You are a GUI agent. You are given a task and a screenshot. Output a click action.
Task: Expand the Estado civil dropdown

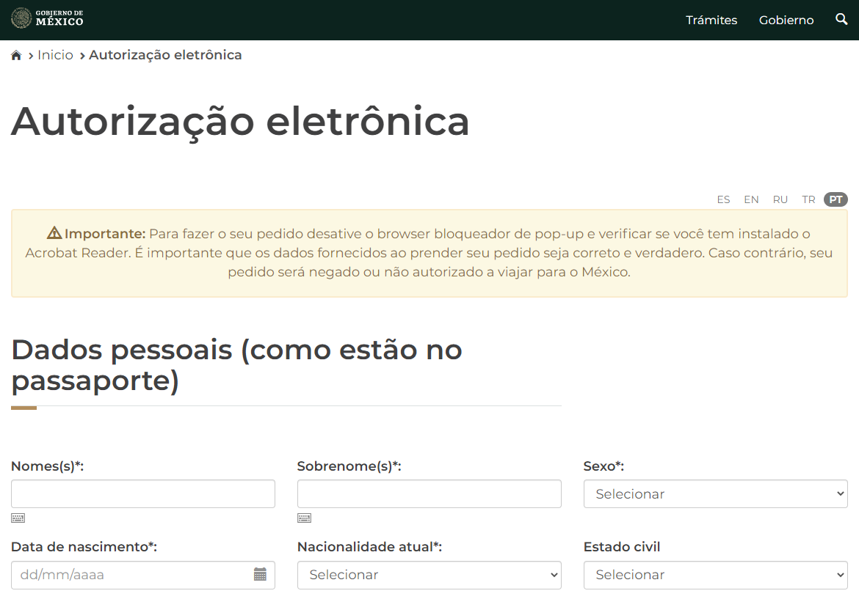[715, 575]
